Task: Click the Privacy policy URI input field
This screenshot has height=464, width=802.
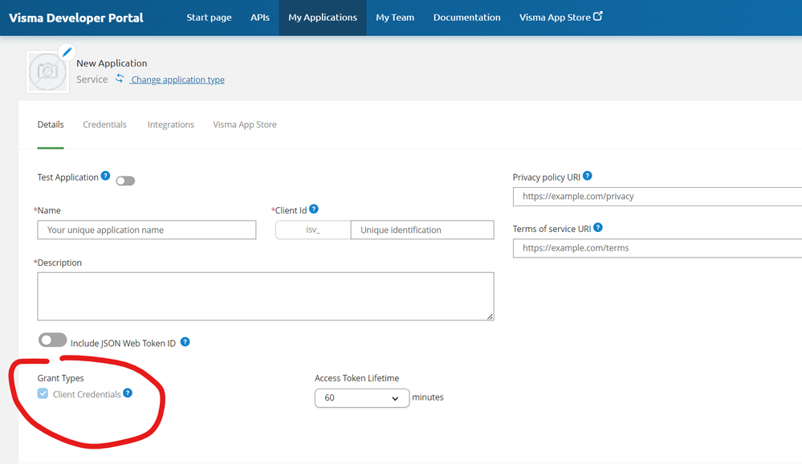Action: pyautogui.click(x=657, y=197)
